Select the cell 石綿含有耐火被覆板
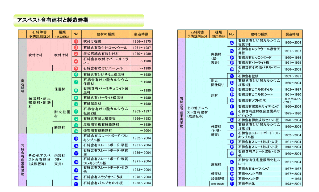The width and height of the screenshot is (319, 192). [106, 119]
